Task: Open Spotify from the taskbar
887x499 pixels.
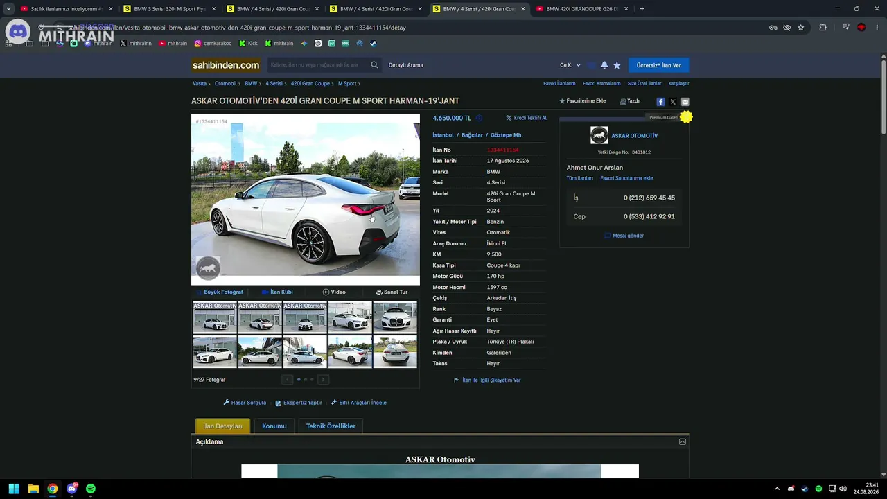Action: click(91, 489)
